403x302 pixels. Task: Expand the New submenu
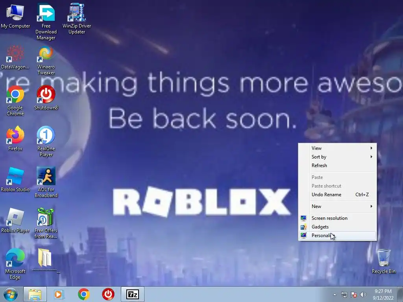tap(337, 206)
